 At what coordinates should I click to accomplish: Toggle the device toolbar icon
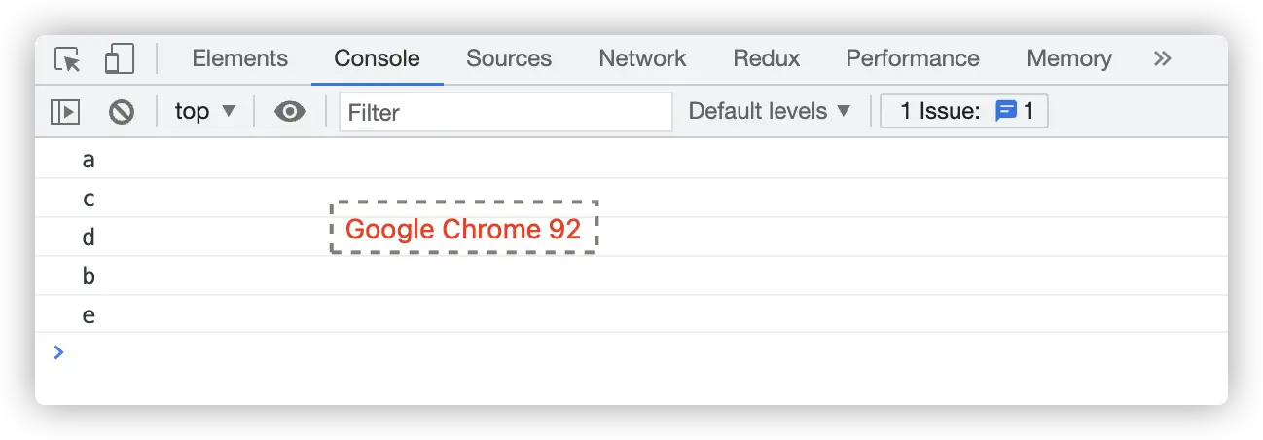pyautogui.click(x=119, y=59)
